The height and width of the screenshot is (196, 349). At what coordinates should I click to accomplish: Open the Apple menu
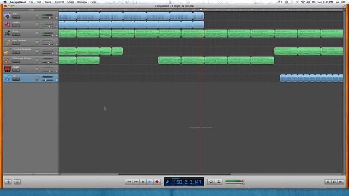[5, 2]
